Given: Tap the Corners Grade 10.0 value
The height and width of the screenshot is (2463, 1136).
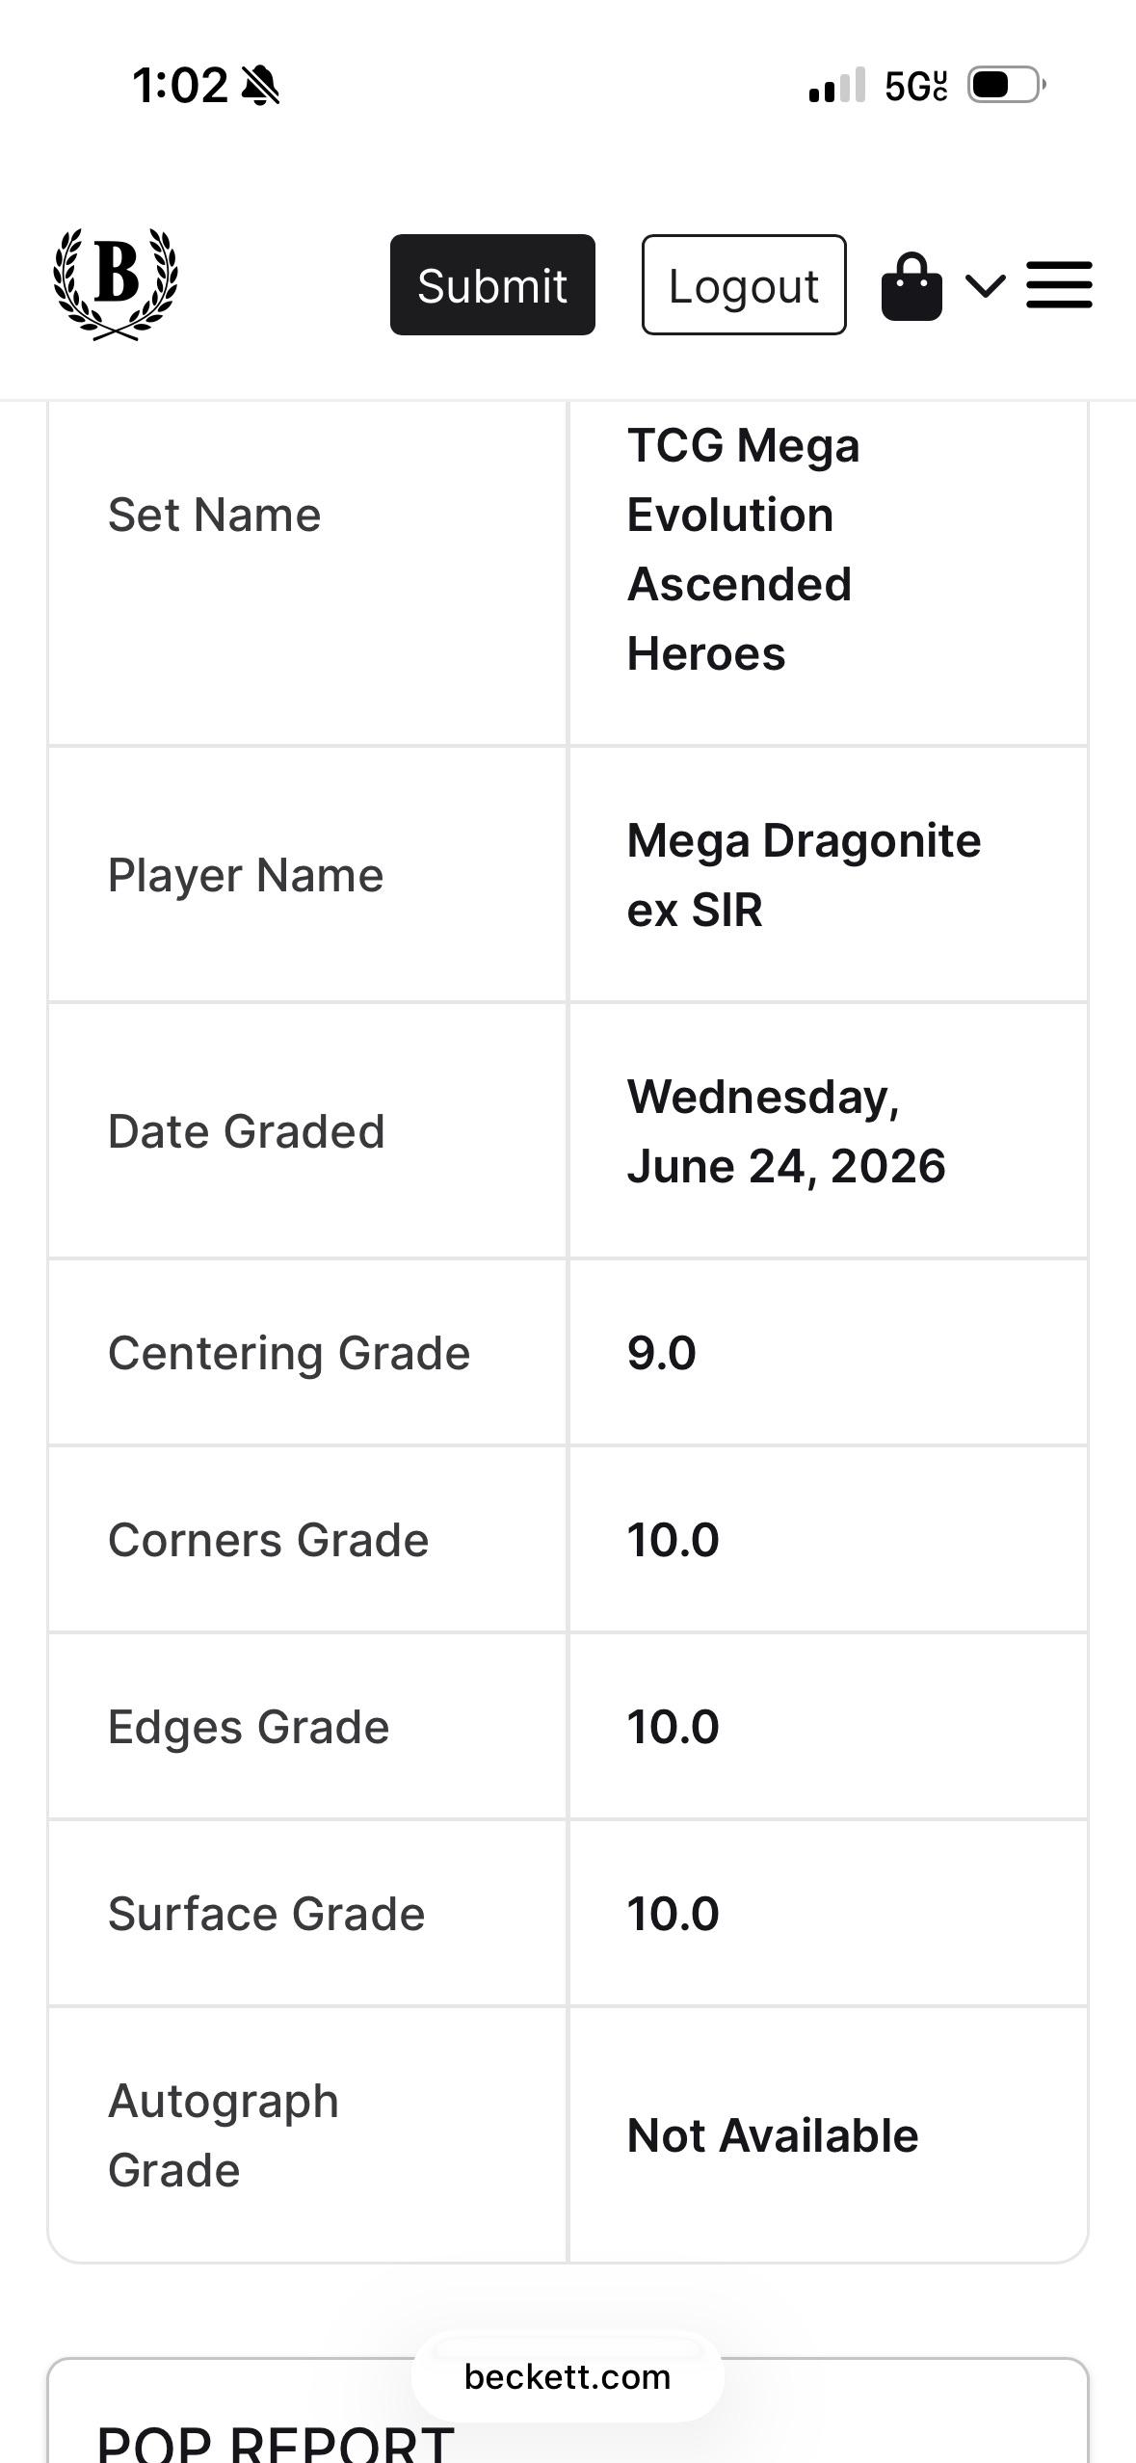Looking at the screenshot, I should tap(673, 1540).
